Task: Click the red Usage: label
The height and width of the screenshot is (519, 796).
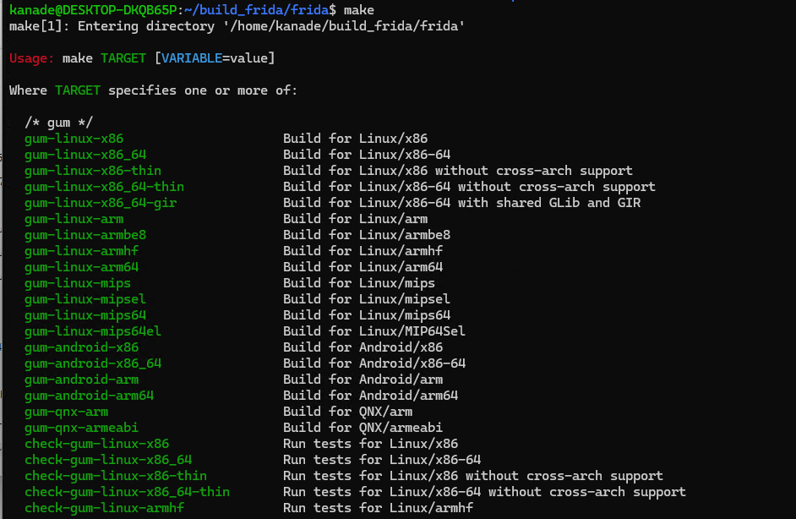Action: (31, 58)
